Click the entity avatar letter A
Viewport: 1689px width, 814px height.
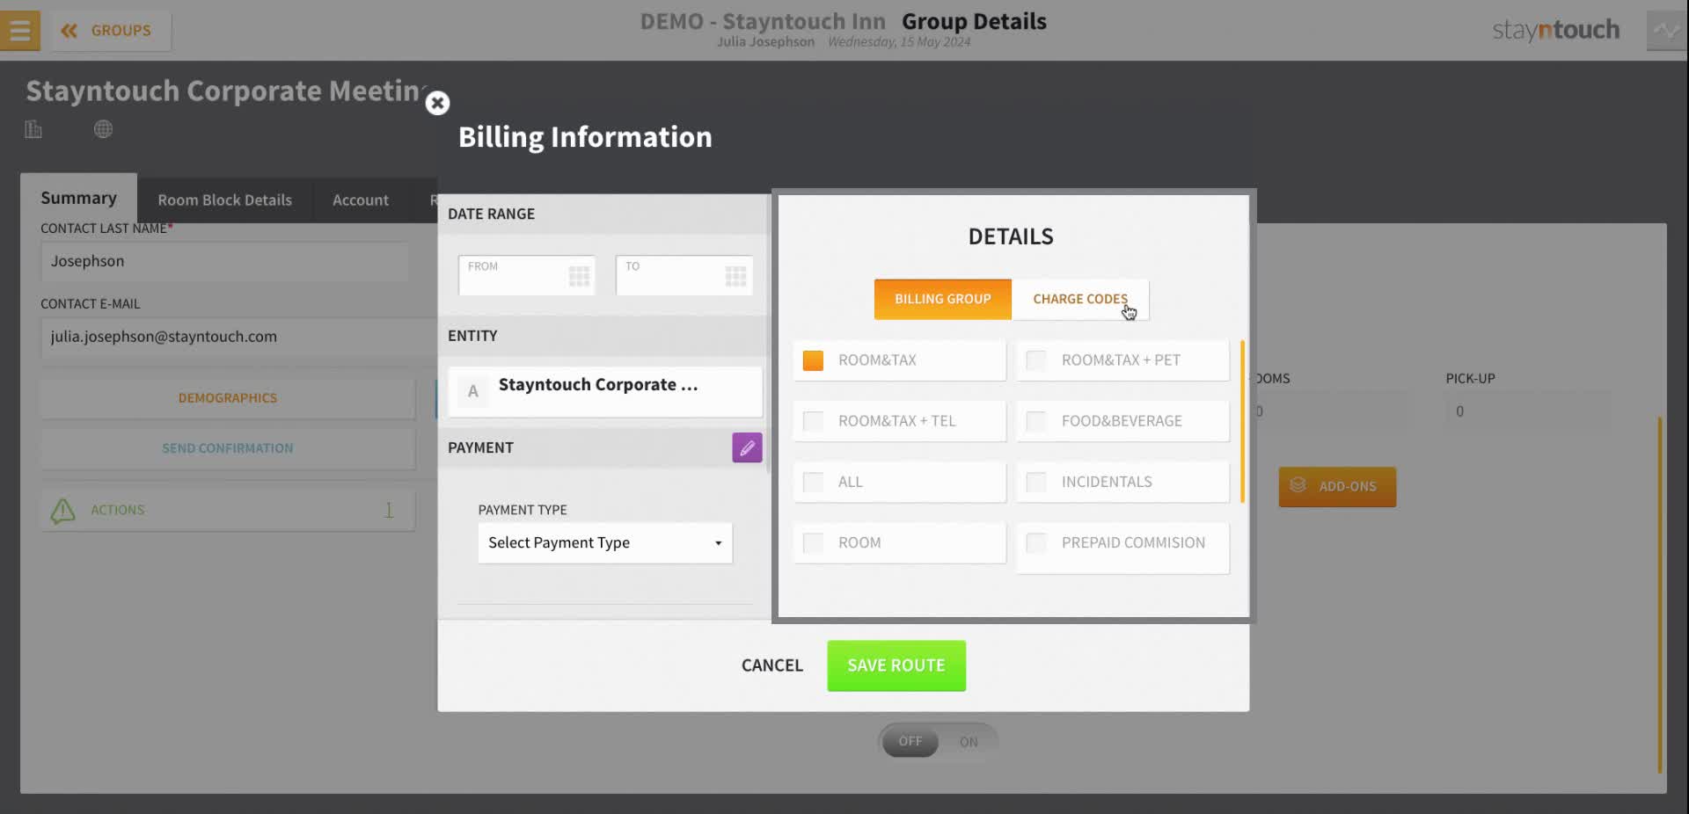473,391
